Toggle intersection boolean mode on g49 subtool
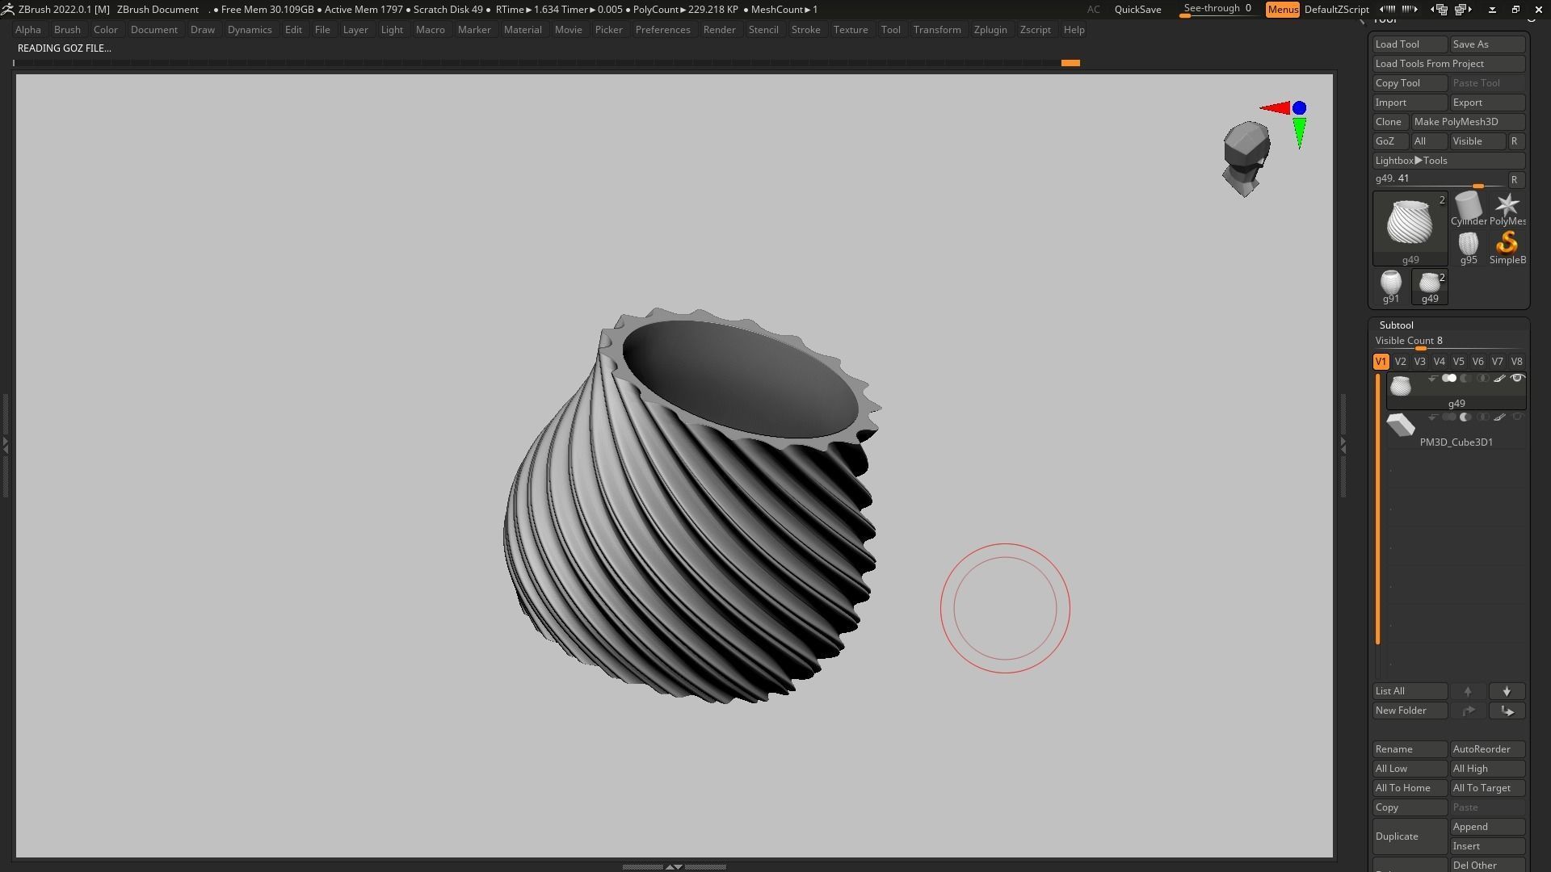 (x=1483, y=379)
